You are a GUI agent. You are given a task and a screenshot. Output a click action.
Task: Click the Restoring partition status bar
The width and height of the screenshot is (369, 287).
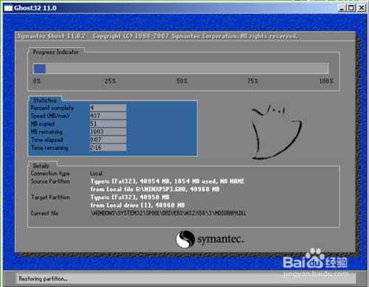[186, 278]
